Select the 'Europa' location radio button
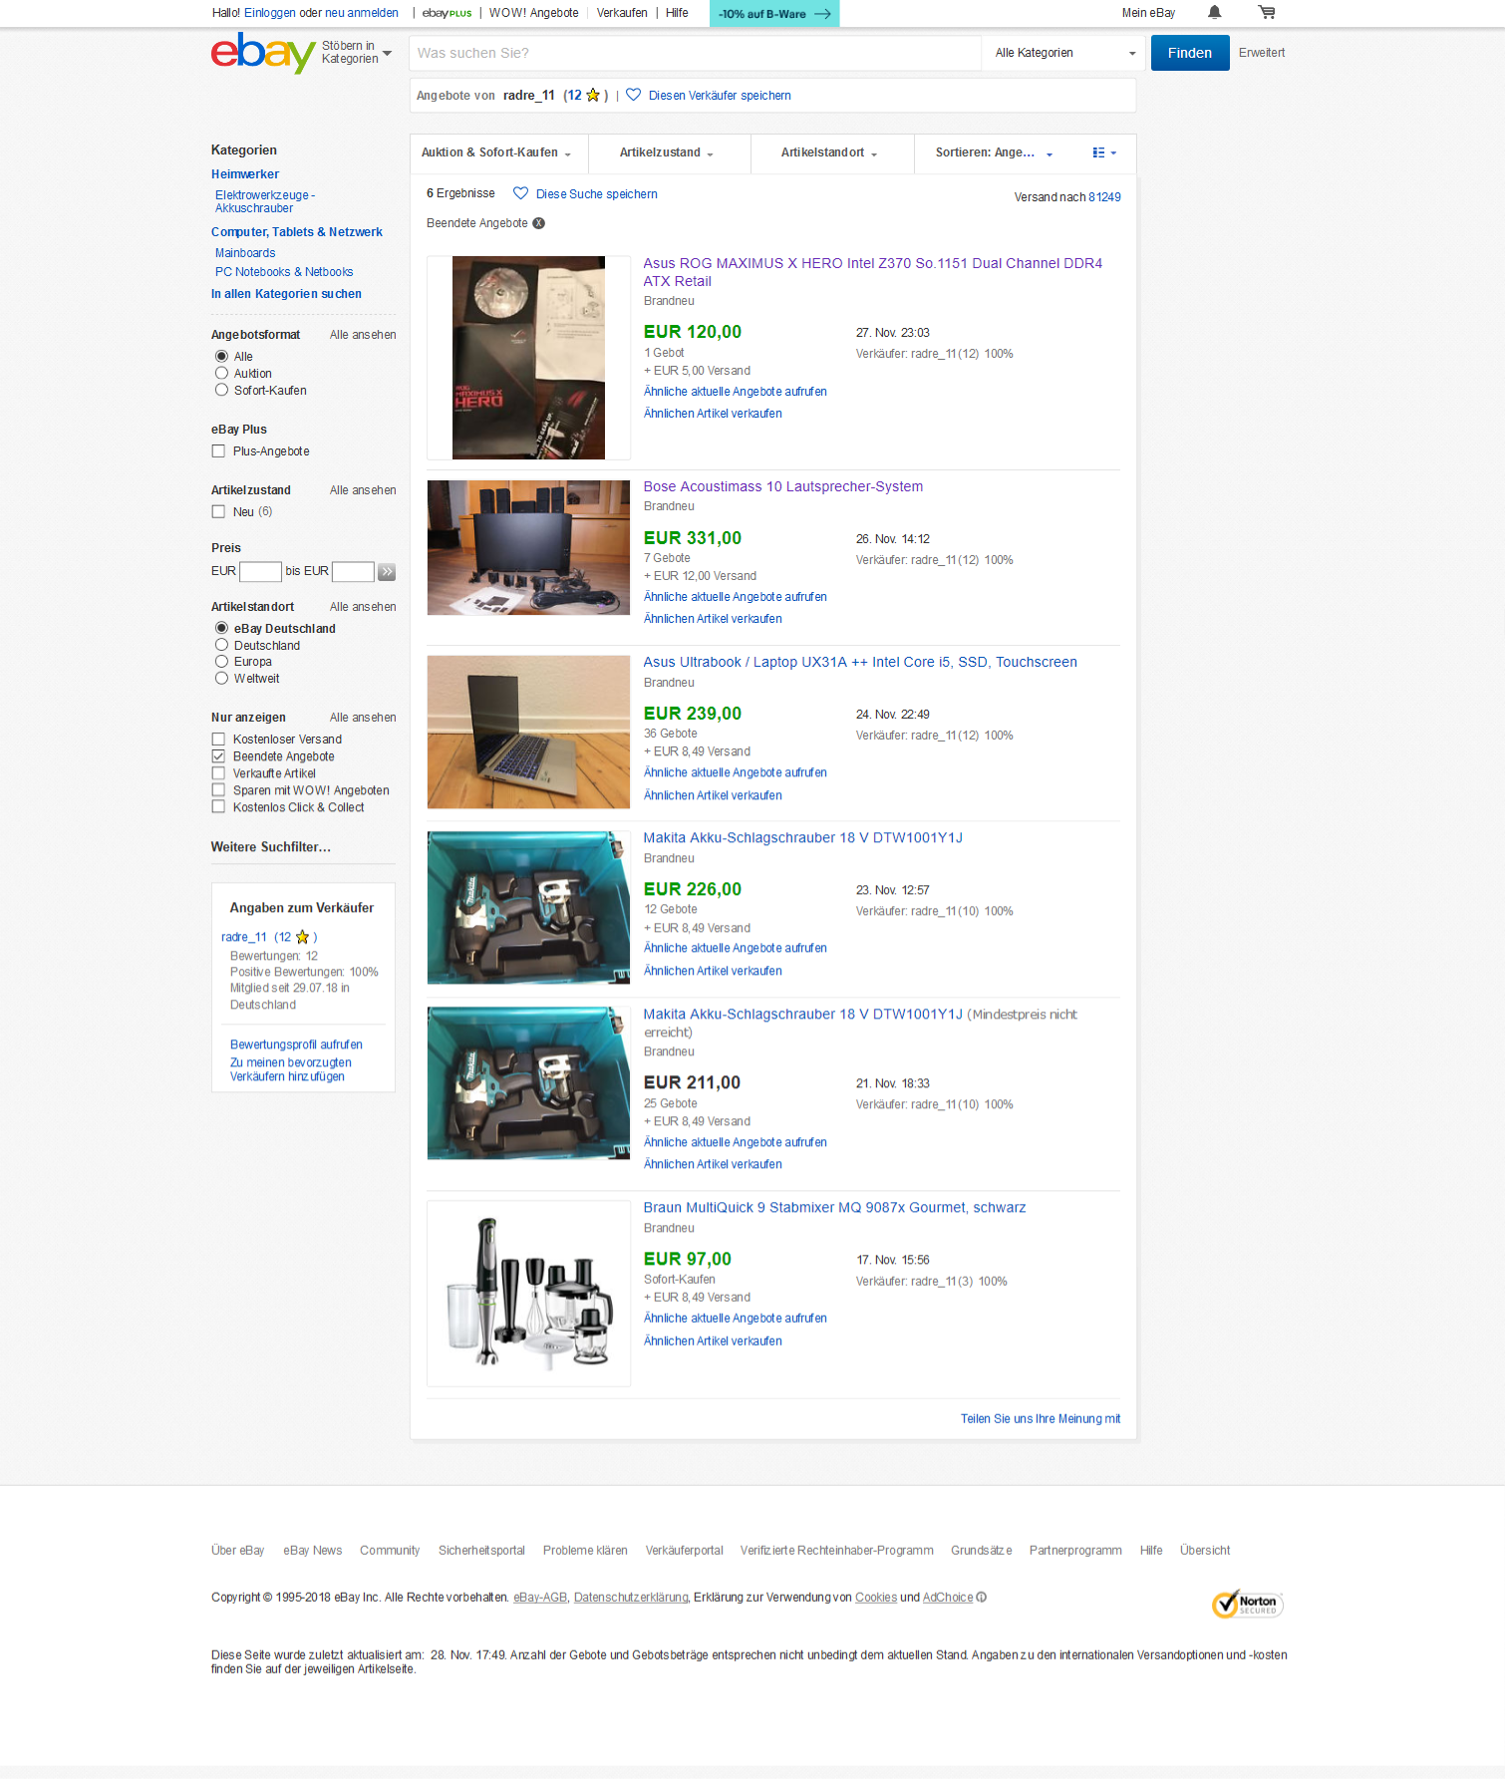1505x1779 pixels. pyautogui.click(x=221, y=661)
